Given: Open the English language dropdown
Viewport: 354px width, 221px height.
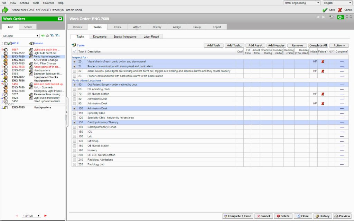Looking at the screenshot, I should point(337,3).
